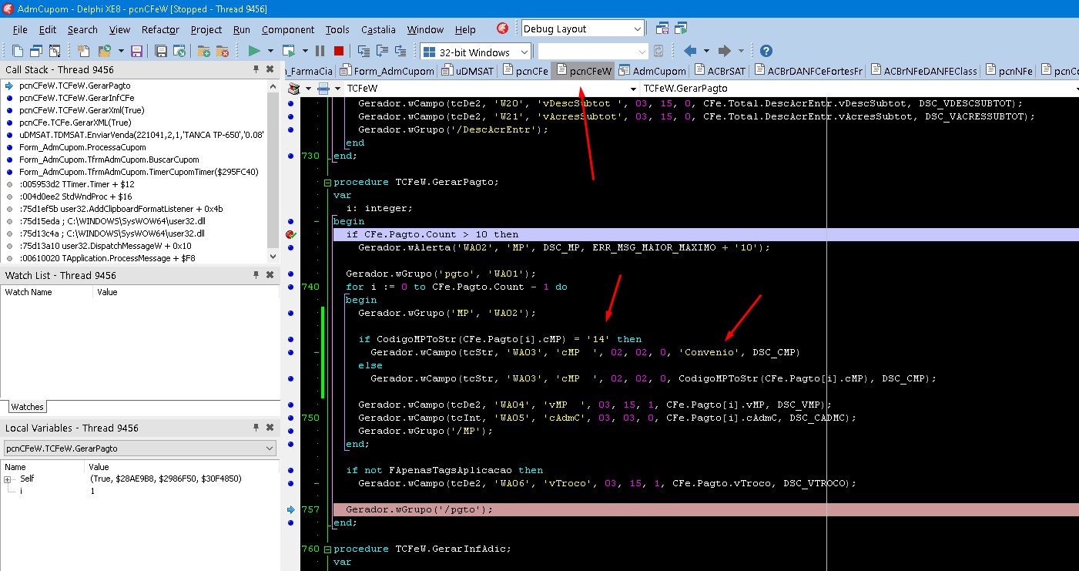Pin the Local Variables panel
Screen dimensions: 1079x571
pyautogui.click(x=256, y=428)
